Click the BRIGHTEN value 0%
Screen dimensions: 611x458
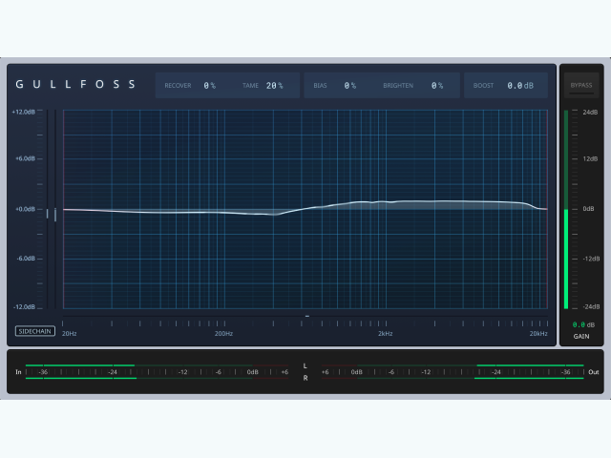tap(437, 86)
